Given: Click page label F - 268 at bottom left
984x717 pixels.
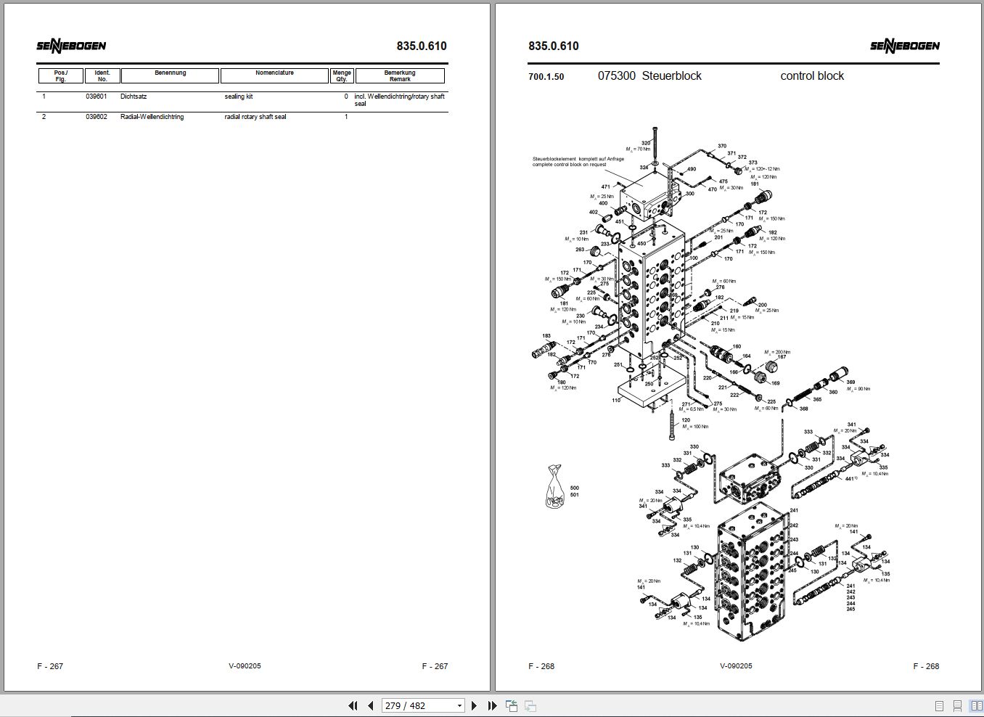Looking at the screenshot, I should 541,666.
